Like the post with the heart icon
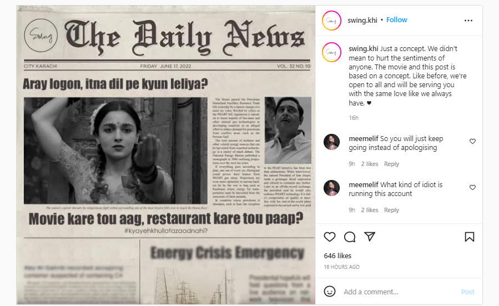Image resolution: width=499 pixels, height=306 pixels. [329, 237]
